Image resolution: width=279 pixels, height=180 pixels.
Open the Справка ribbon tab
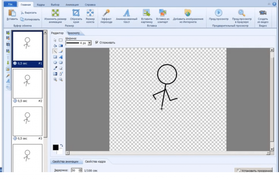[x=90, y=5]
